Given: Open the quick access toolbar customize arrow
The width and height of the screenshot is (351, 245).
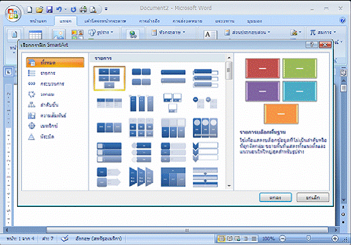Looking at the screenshot, I should [106, 9].
